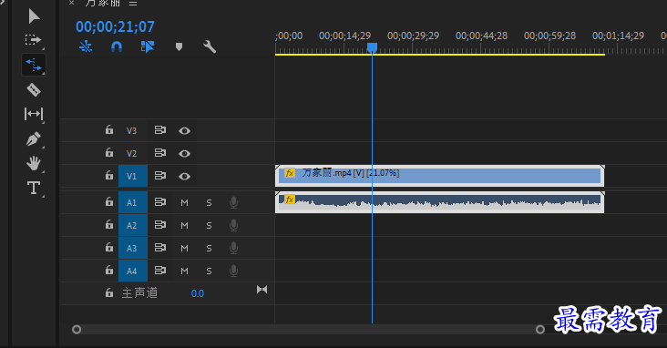Toggle lock on track V3
The height and width of the screenshot is (348, 667).
click(109, 129)
